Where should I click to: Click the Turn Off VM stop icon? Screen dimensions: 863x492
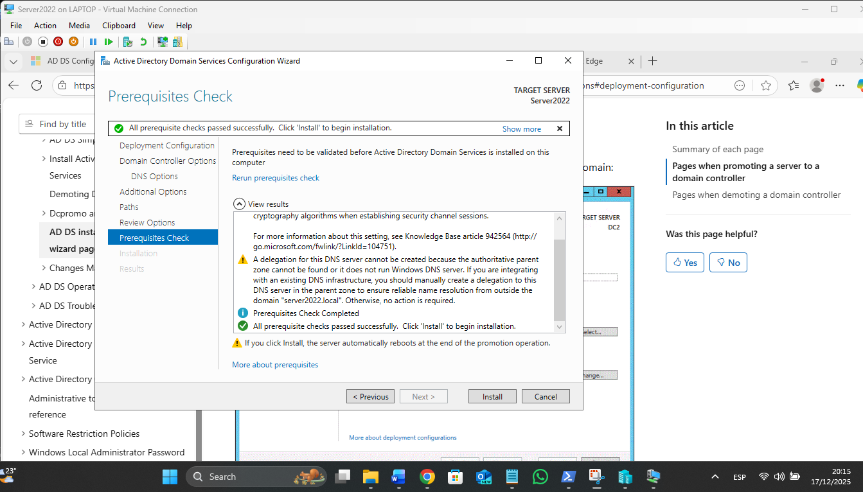42,42
